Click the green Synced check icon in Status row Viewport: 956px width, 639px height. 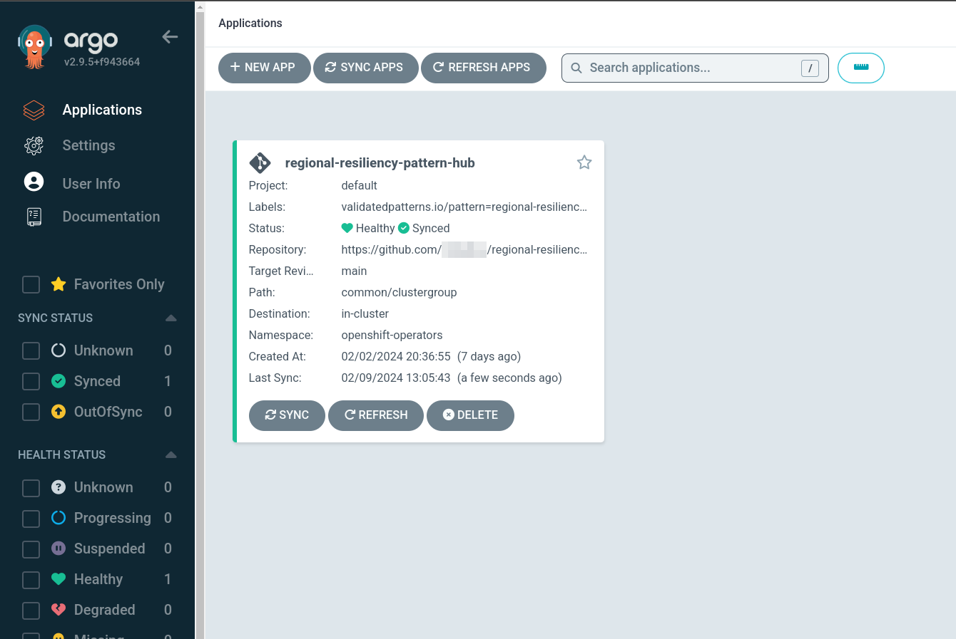[x=404, y=228]
